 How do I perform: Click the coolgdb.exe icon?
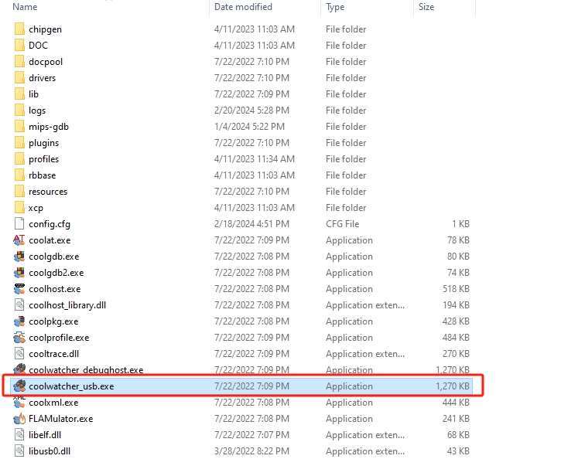[x=20, y=257]
